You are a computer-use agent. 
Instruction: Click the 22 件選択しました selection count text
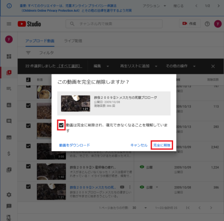click(x=40, y=66)
